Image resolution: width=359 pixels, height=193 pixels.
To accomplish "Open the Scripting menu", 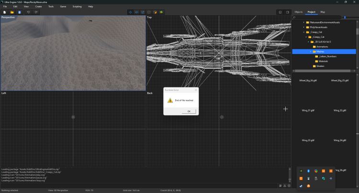I will click(77, 7).
